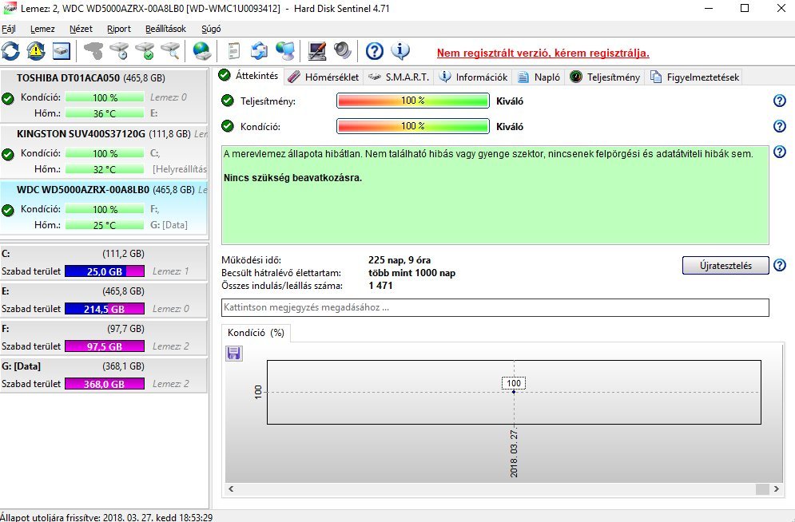This screenshot has width=795, height=522.
Task: Switch to the Teljesítmény tab
Action: click(x=605, y=77)
